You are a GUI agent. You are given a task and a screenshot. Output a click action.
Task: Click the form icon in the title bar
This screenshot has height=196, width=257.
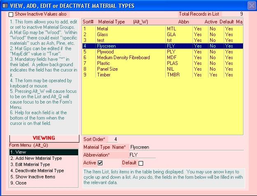click(5, 5)
